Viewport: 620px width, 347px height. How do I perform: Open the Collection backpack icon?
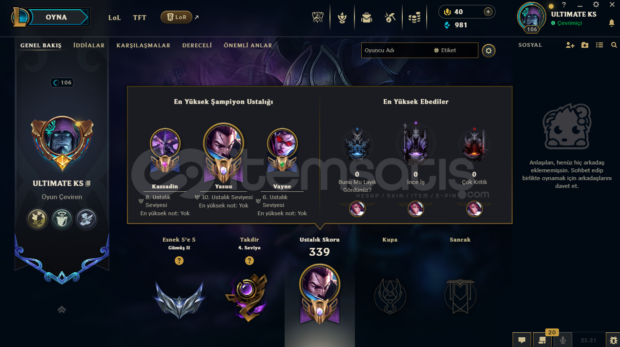point(366,18)
